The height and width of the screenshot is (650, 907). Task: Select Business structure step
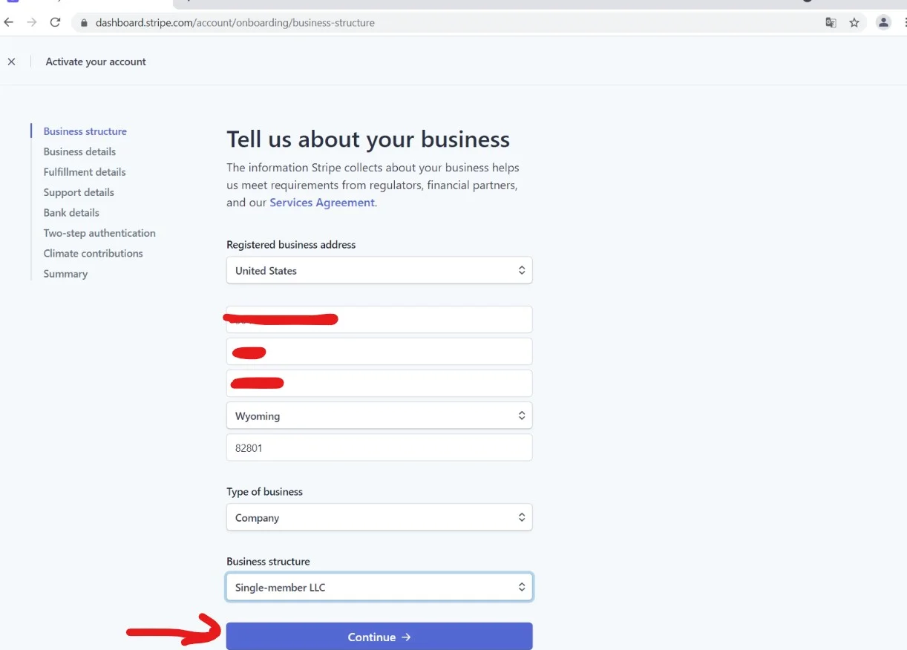(85, 131)
